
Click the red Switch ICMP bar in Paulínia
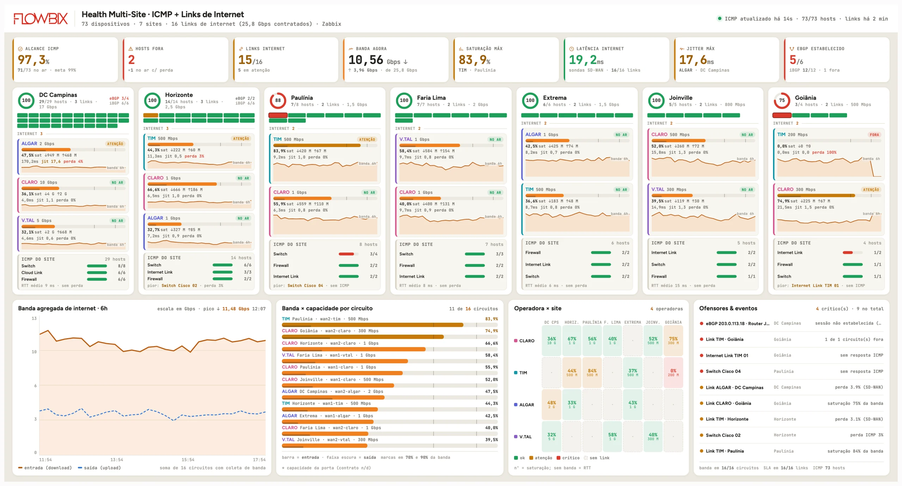coord(348,254)
